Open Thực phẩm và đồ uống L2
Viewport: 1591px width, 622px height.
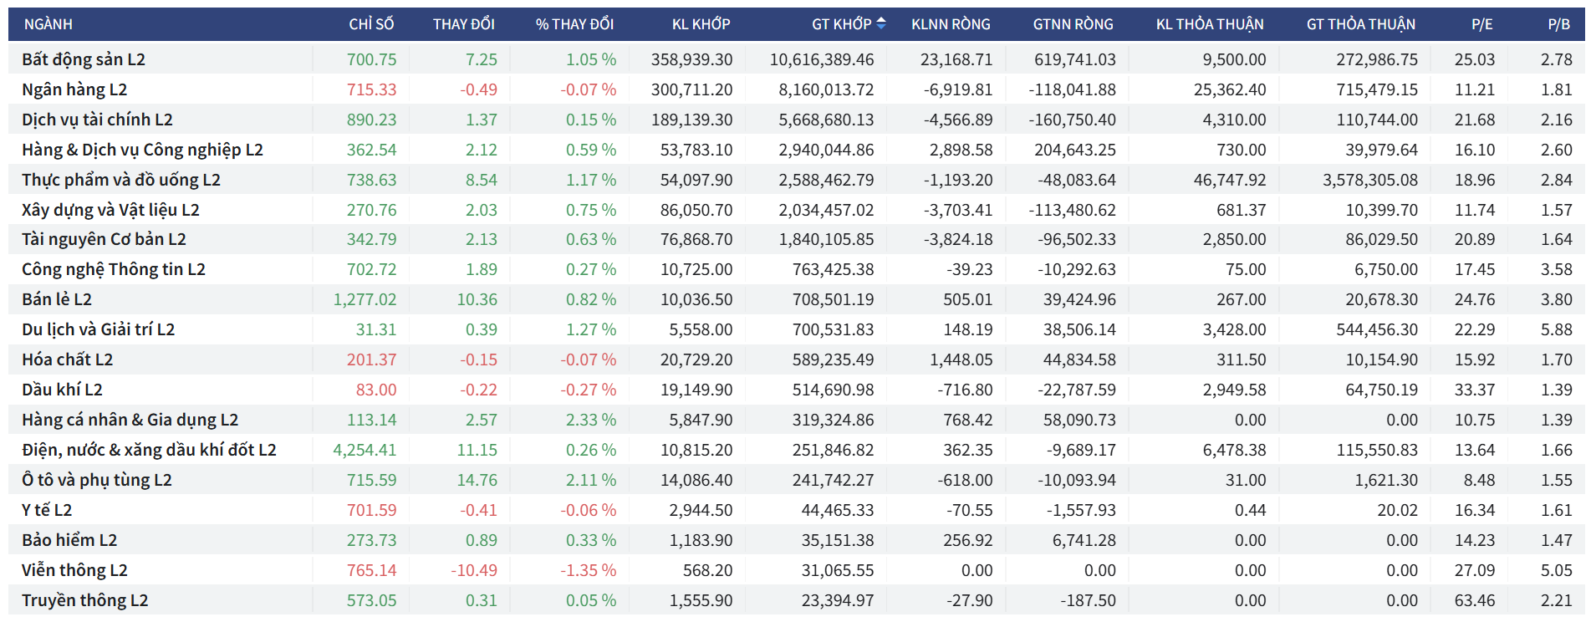pos(121,180)
